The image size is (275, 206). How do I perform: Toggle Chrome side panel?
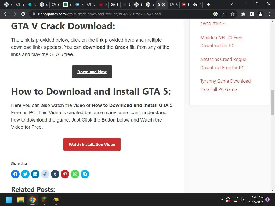tap(252, 14)
